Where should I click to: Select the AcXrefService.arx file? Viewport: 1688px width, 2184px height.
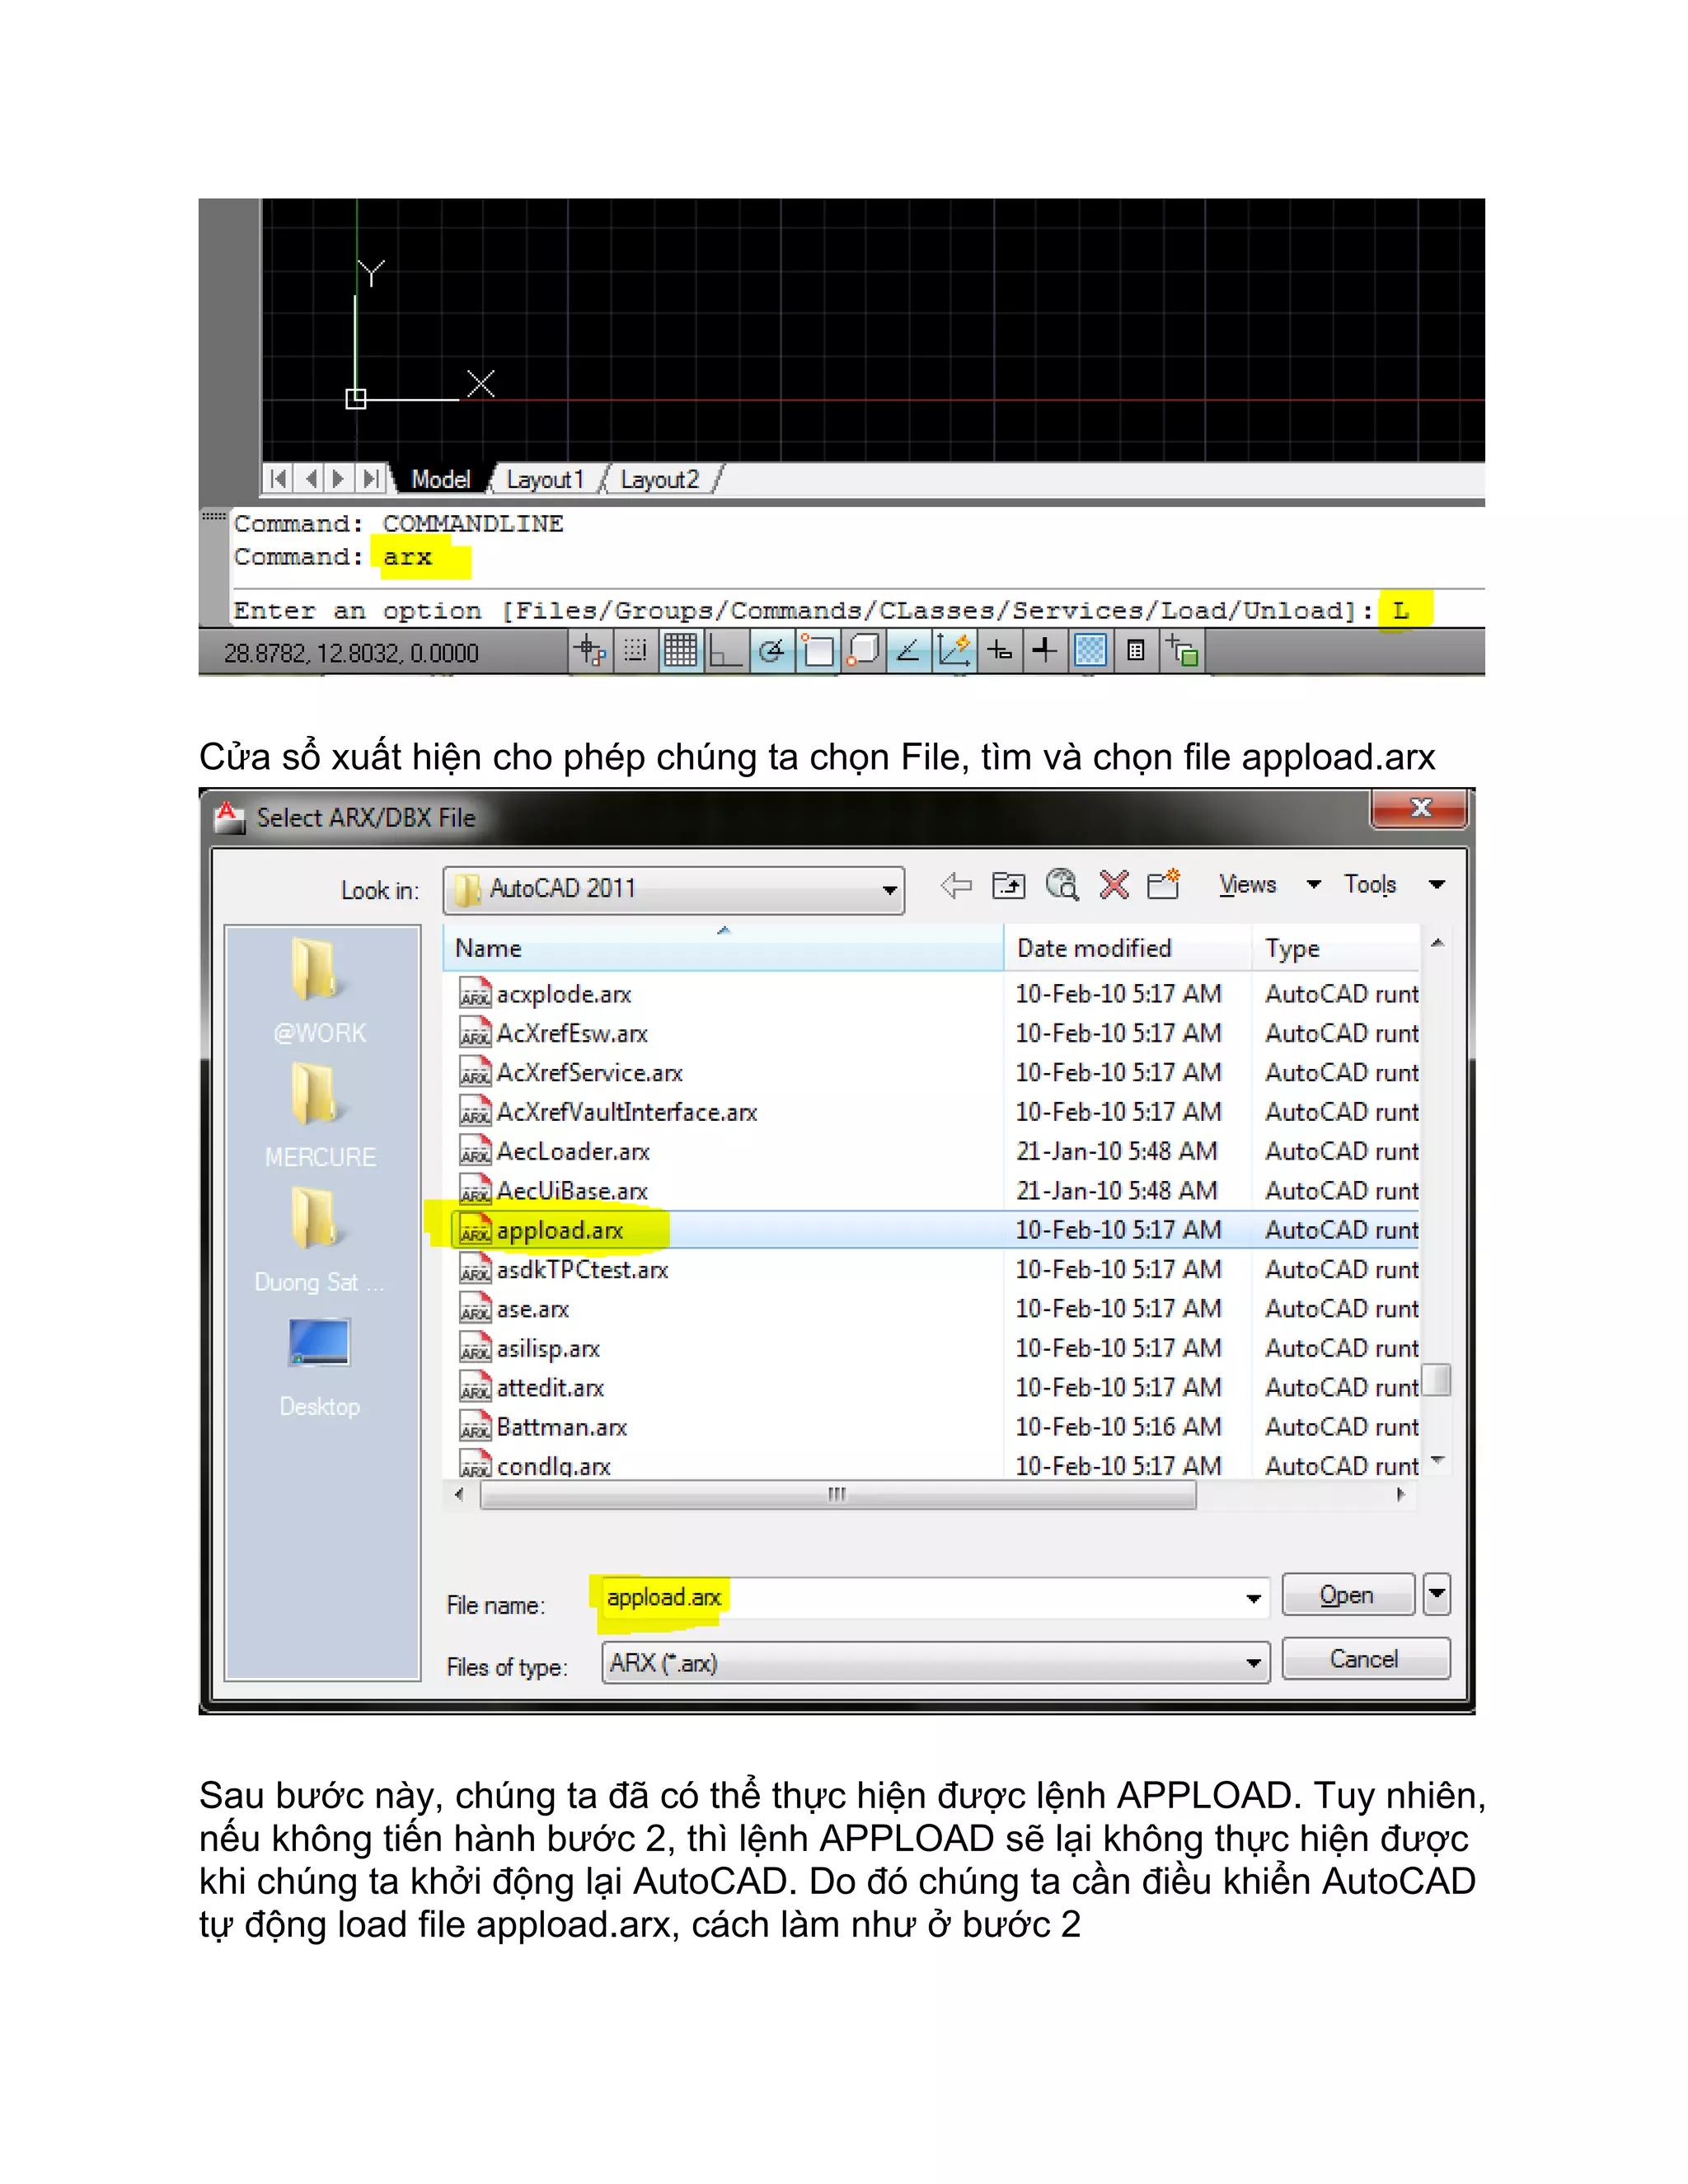coord(932,1073)
